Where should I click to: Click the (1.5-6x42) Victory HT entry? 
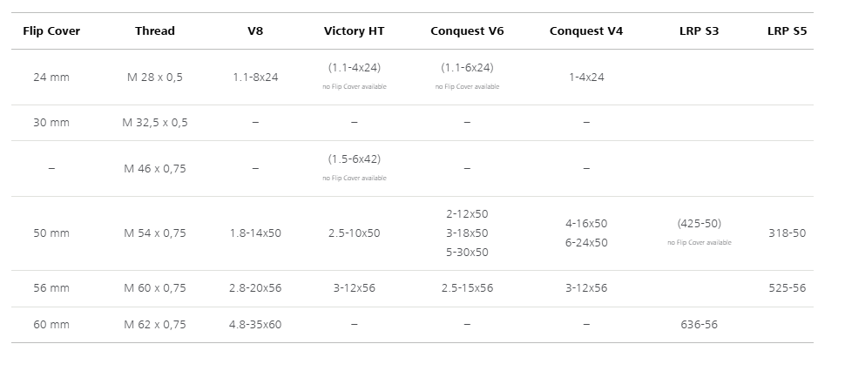point(354,159)
